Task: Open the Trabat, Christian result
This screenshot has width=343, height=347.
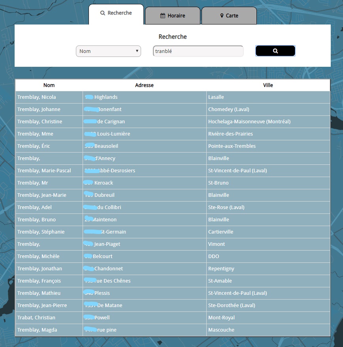Action: click(36, 318)
